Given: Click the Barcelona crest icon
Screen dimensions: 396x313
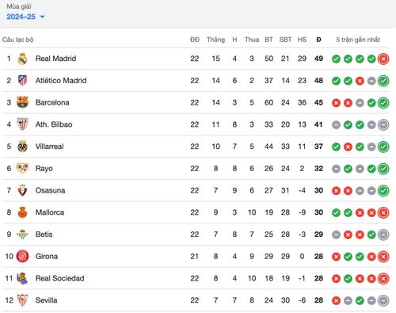Looking at the screenshot, I should tap(22, 102).
